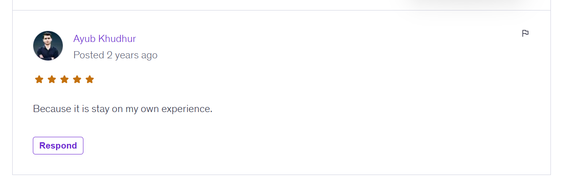Click the fourth rating star

(77, 79)
